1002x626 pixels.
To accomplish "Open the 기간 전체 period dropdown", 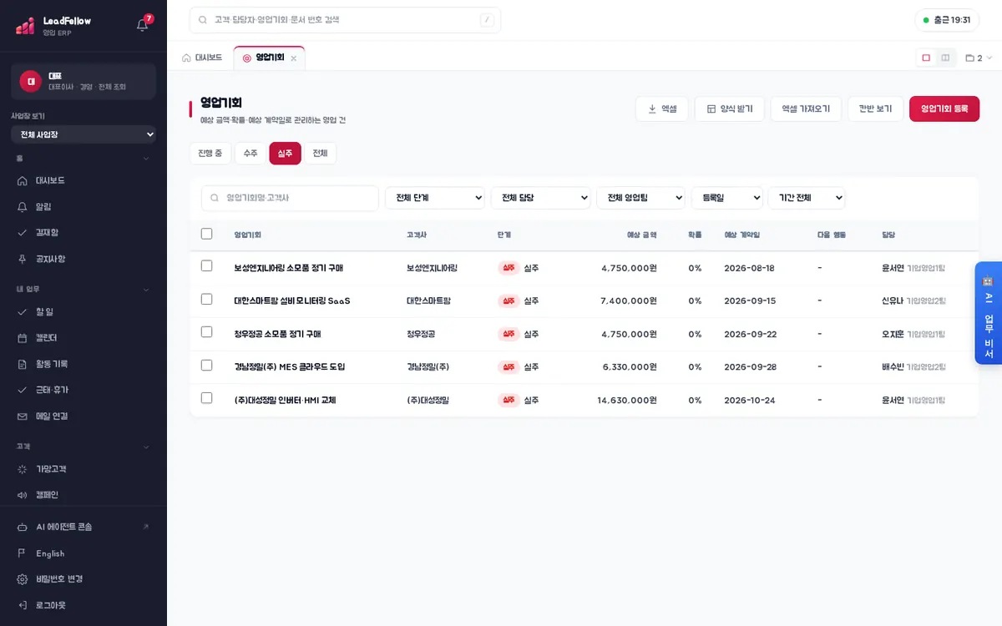I will 807,198.
